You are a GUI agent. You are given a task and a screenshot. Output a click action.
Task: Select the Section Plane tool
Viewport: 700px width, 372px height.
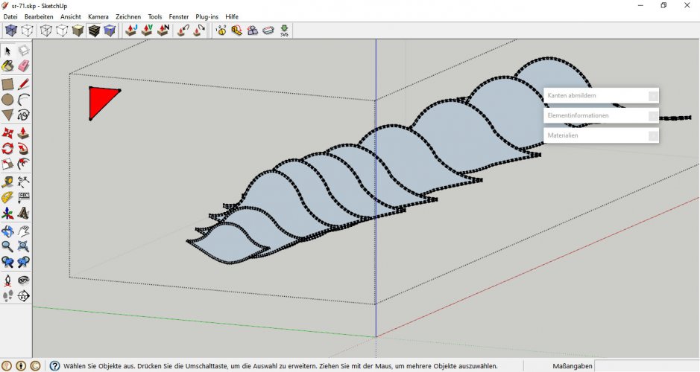tap(23, 296)
